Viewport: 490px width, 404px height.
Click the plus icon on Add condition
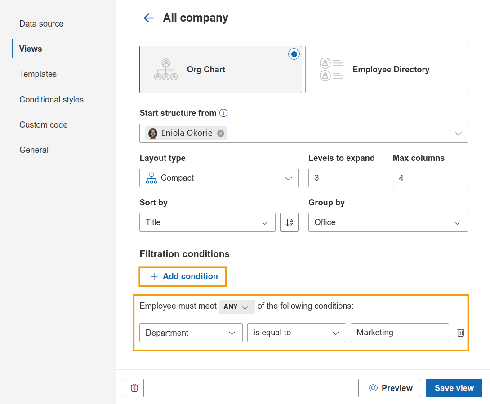pos(154,276)
